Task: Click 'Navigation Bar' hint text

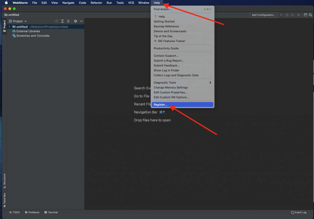Action: [x=146, y=112]
